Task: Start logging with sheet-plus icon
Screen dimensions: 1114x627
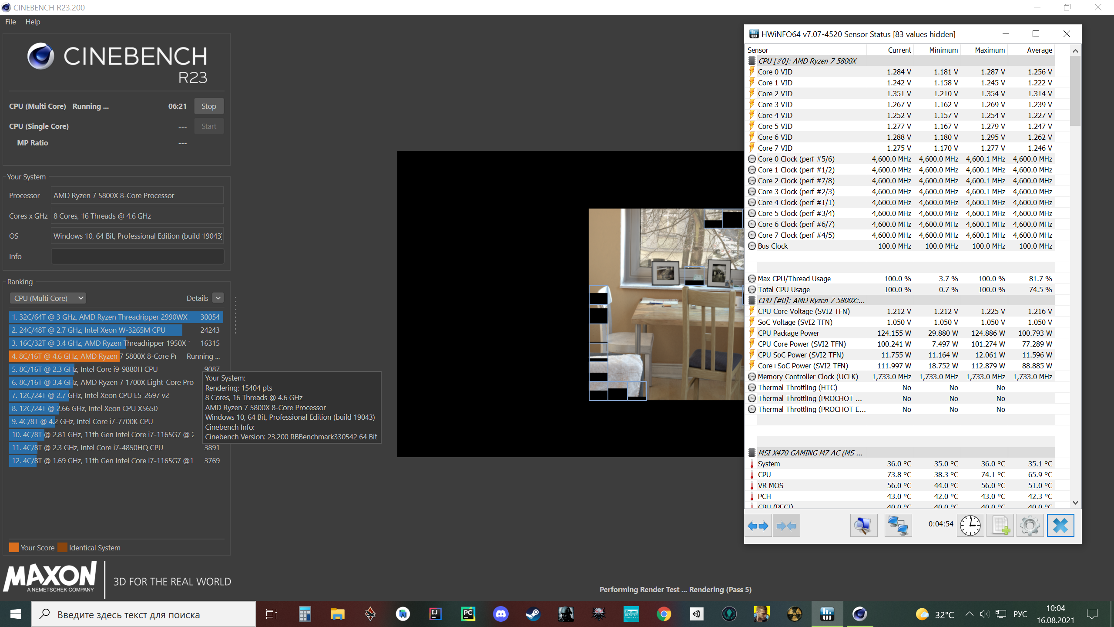Action: tap(1000, 526)
